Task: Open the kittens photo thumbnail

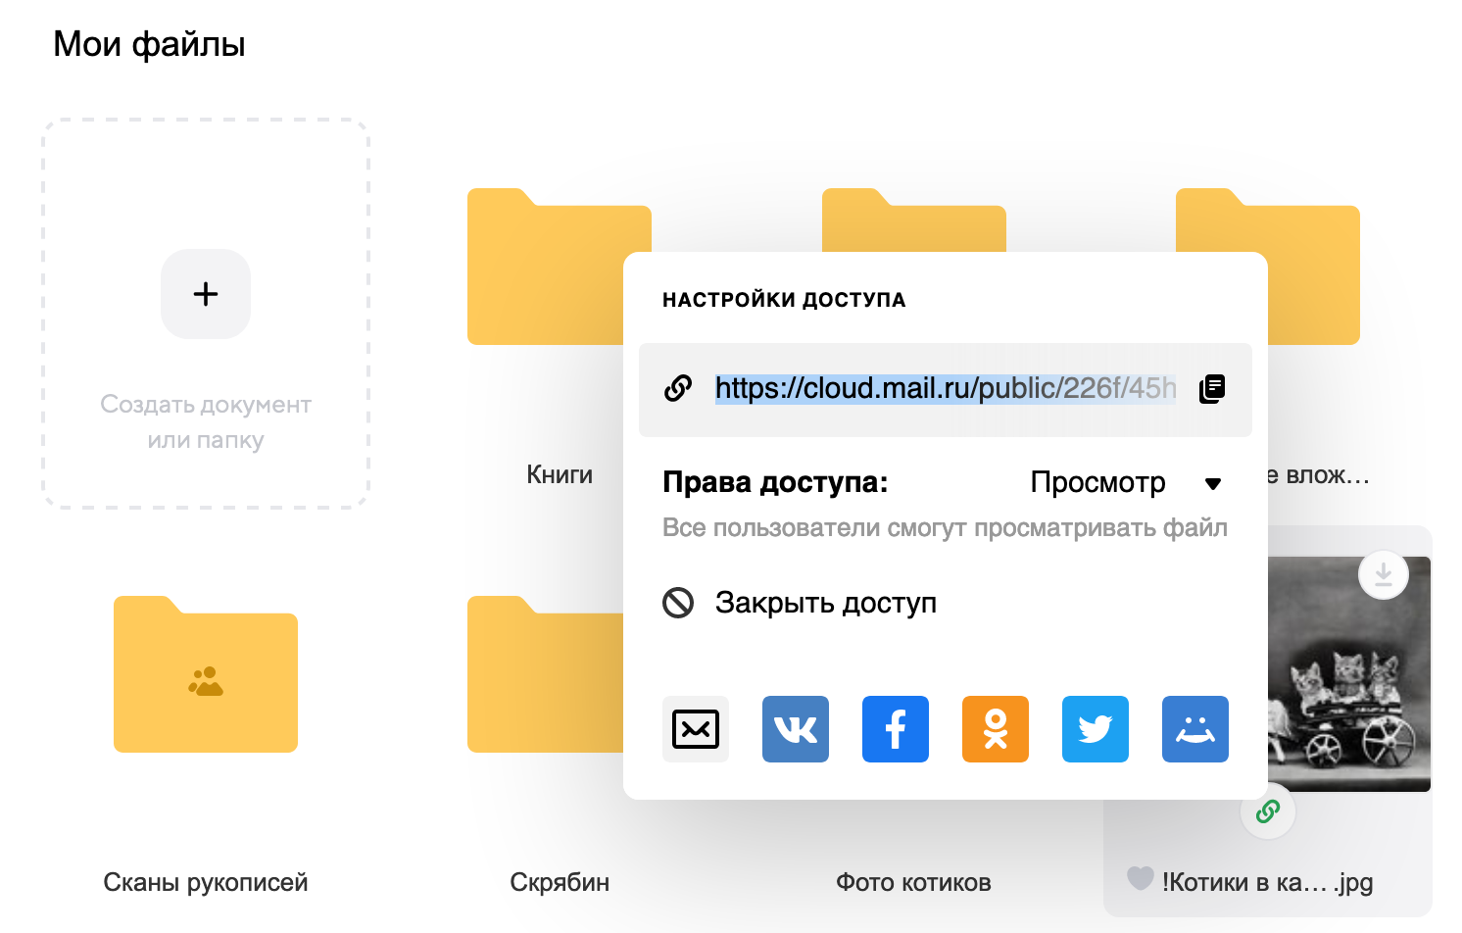Action: [x=1349, y=674]
